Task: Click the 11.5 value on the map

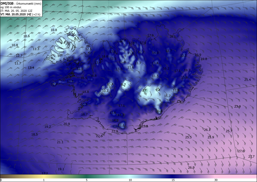Action: pyautogui.click(x=155, y=76)
